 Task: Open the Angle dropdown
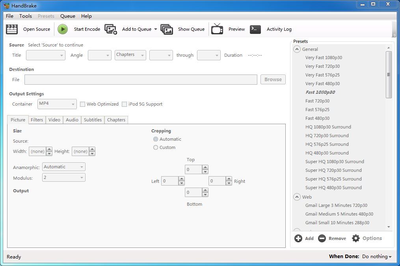click(x=99, y=55)
